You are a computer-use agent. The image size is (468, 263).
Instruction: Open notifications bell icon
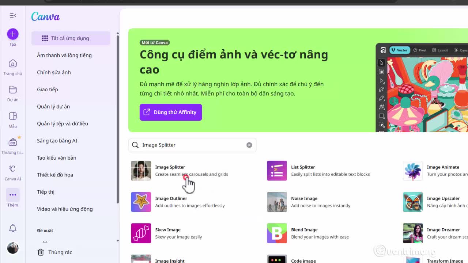point(13,228)
